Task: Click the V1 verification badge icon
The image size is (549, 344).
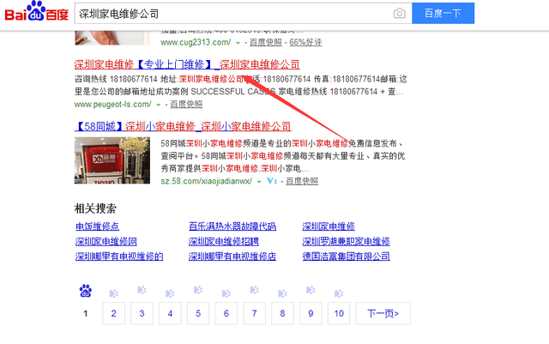Action: pyautogui.click(x=272, y=181)
